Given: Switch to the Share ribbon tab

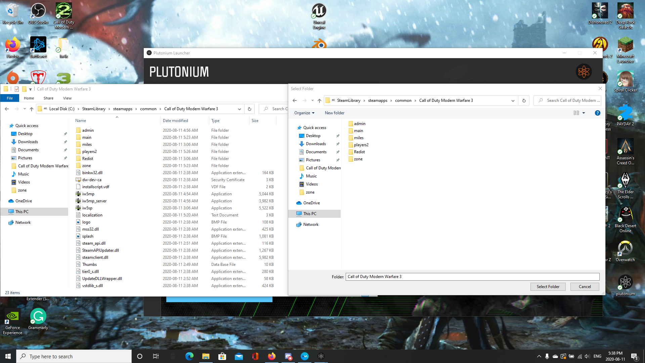Looking at the screenshot, I should point(48,98).
